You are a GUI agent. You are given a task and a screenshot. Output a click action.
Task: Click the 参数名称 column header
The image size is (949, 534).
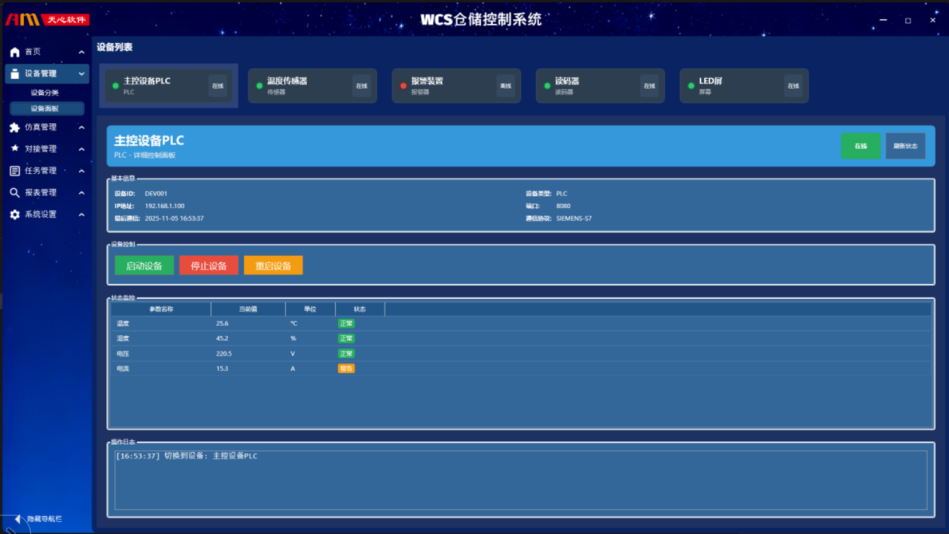click(161, 309)
